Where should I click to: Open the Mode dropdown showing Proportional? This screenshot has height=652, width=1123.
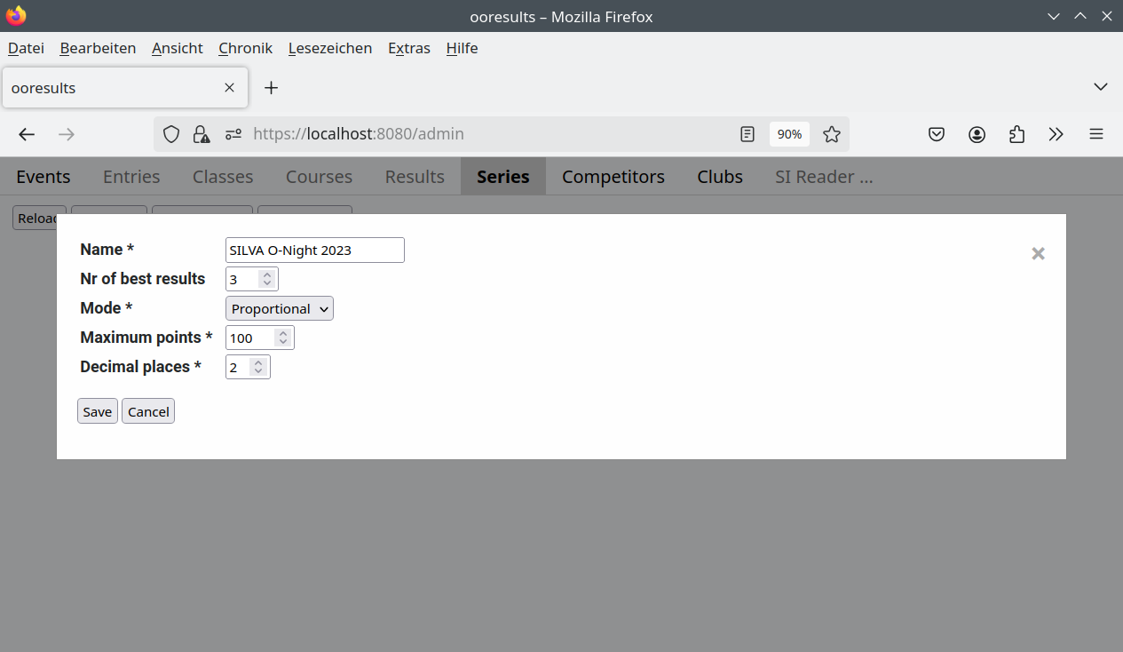click(280, 308)
